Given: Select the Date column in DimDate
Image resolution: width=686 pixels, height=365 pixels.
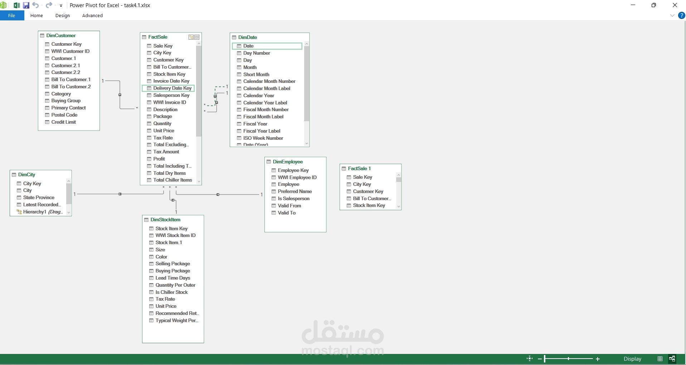Looking at the screenshot, I should [267, 46].
